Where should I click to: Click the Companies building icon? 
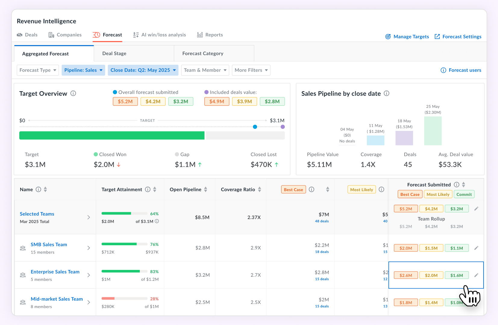[51, 35]
